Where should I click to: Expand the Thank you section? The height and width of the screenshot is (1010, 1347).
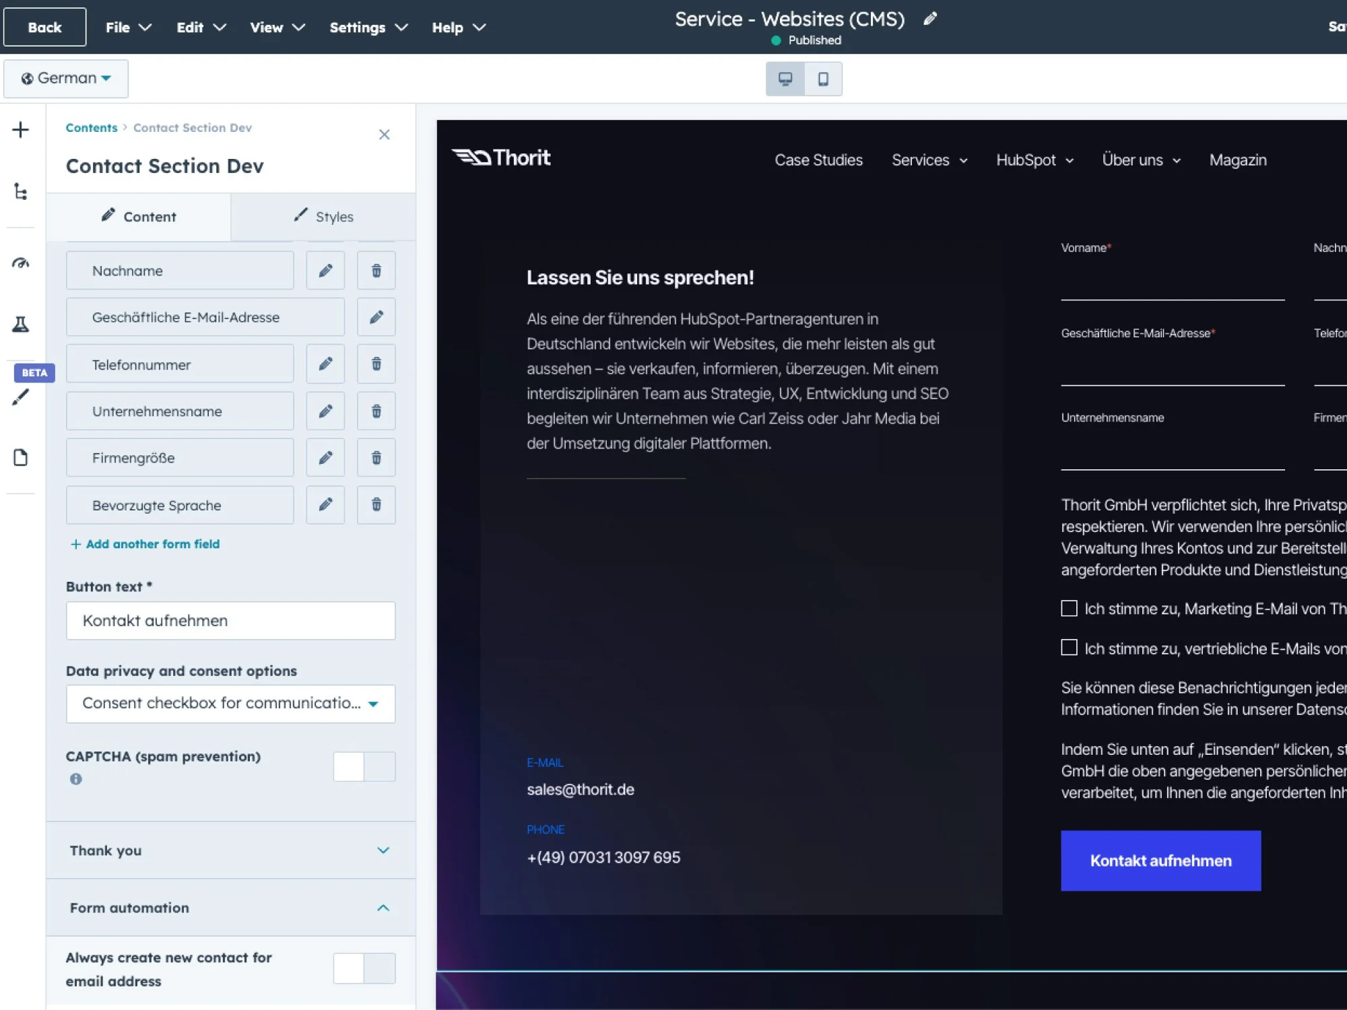230,850
